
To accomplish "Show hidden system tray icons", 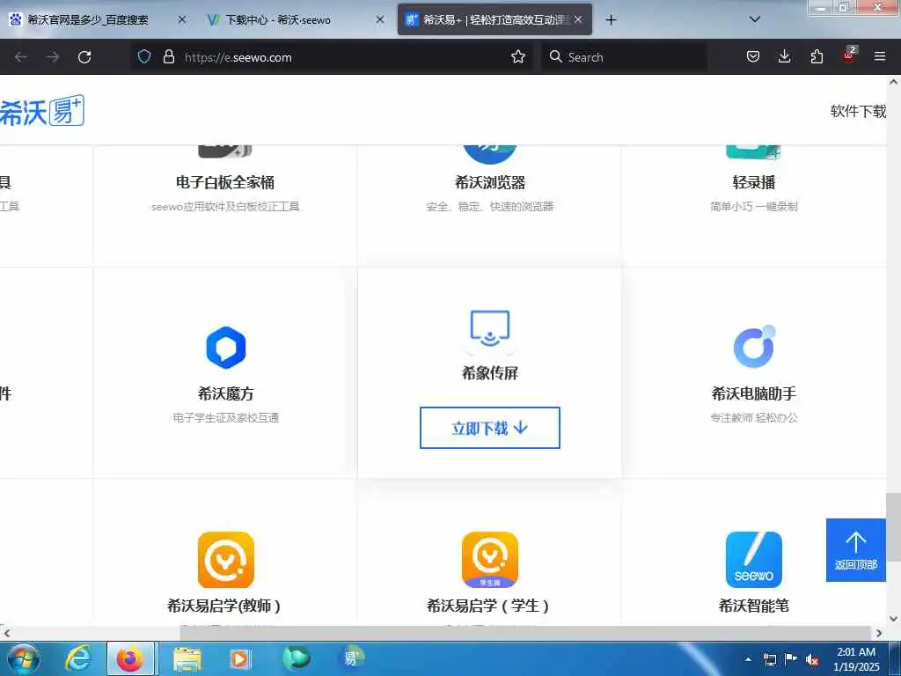I will tap(748, 659).
